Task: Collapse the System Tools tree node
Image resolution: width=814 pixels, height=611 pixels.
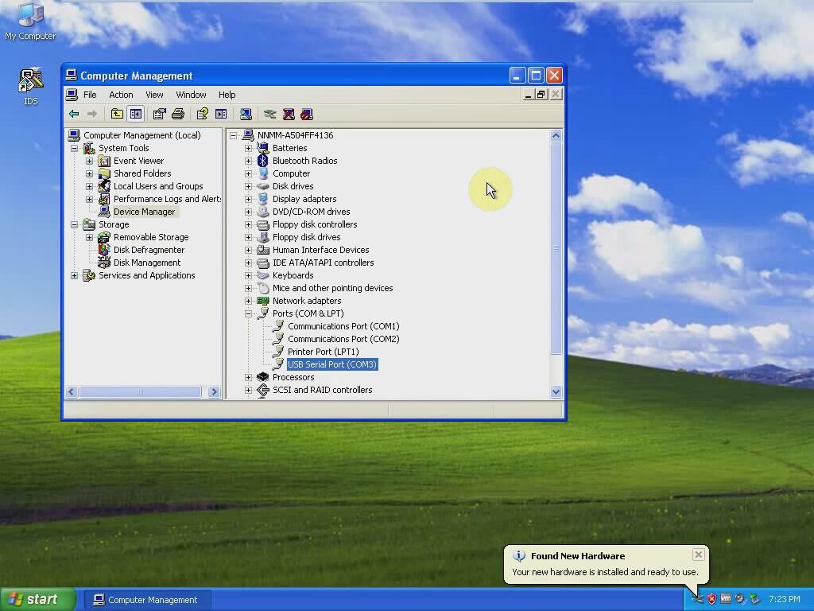Action: pyautogui.click(x=74, y=148)
